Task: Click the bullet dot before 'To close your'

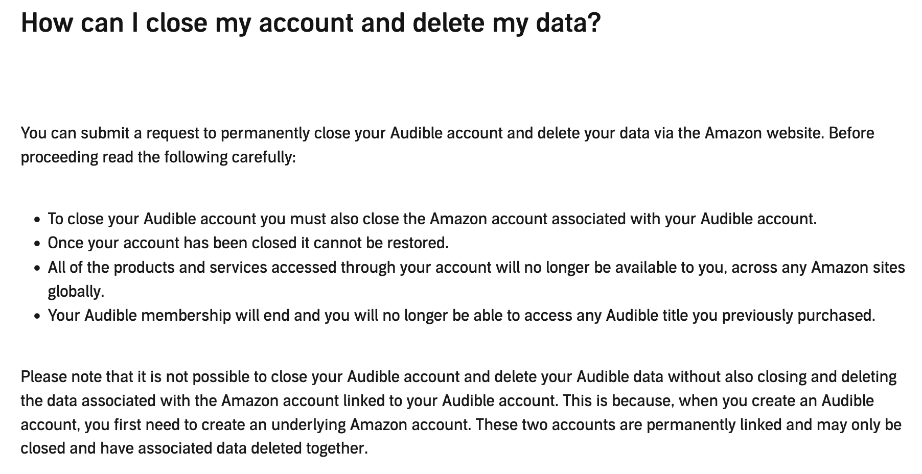Action: (37, 220)
